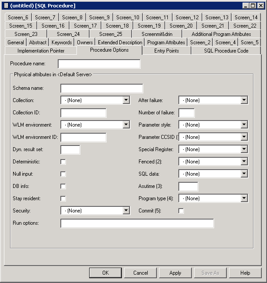
Task: Expand the WLM environment dropdown
Action: coord(126,125)
